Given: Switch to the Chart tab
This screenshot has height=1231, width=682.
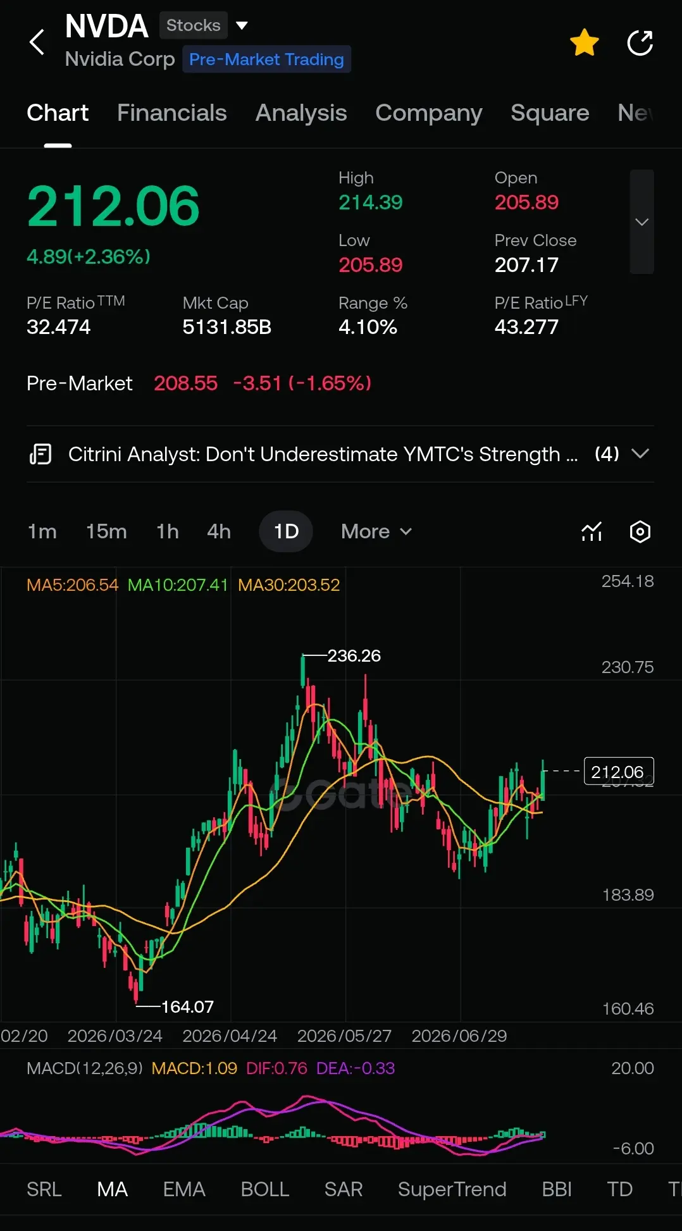Looking at the screenshot, I should pos(58,113).
